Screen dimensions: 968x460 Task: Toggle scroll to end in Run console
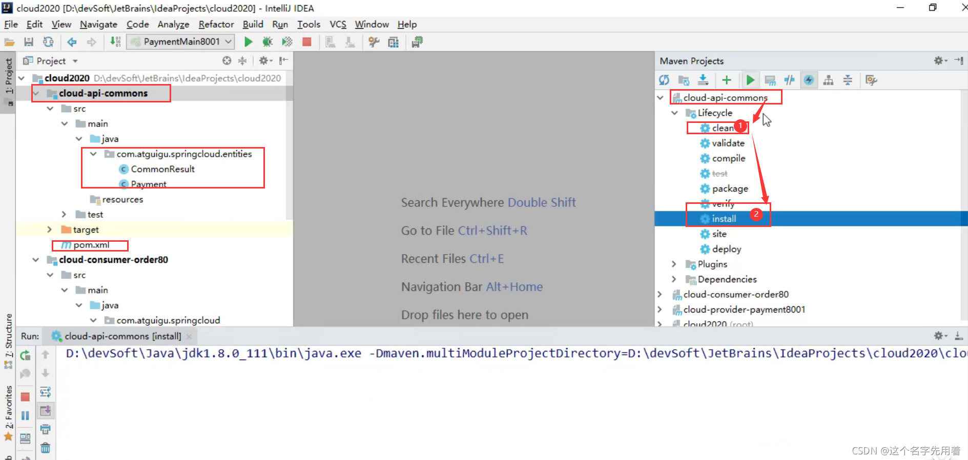click(45, 411)
